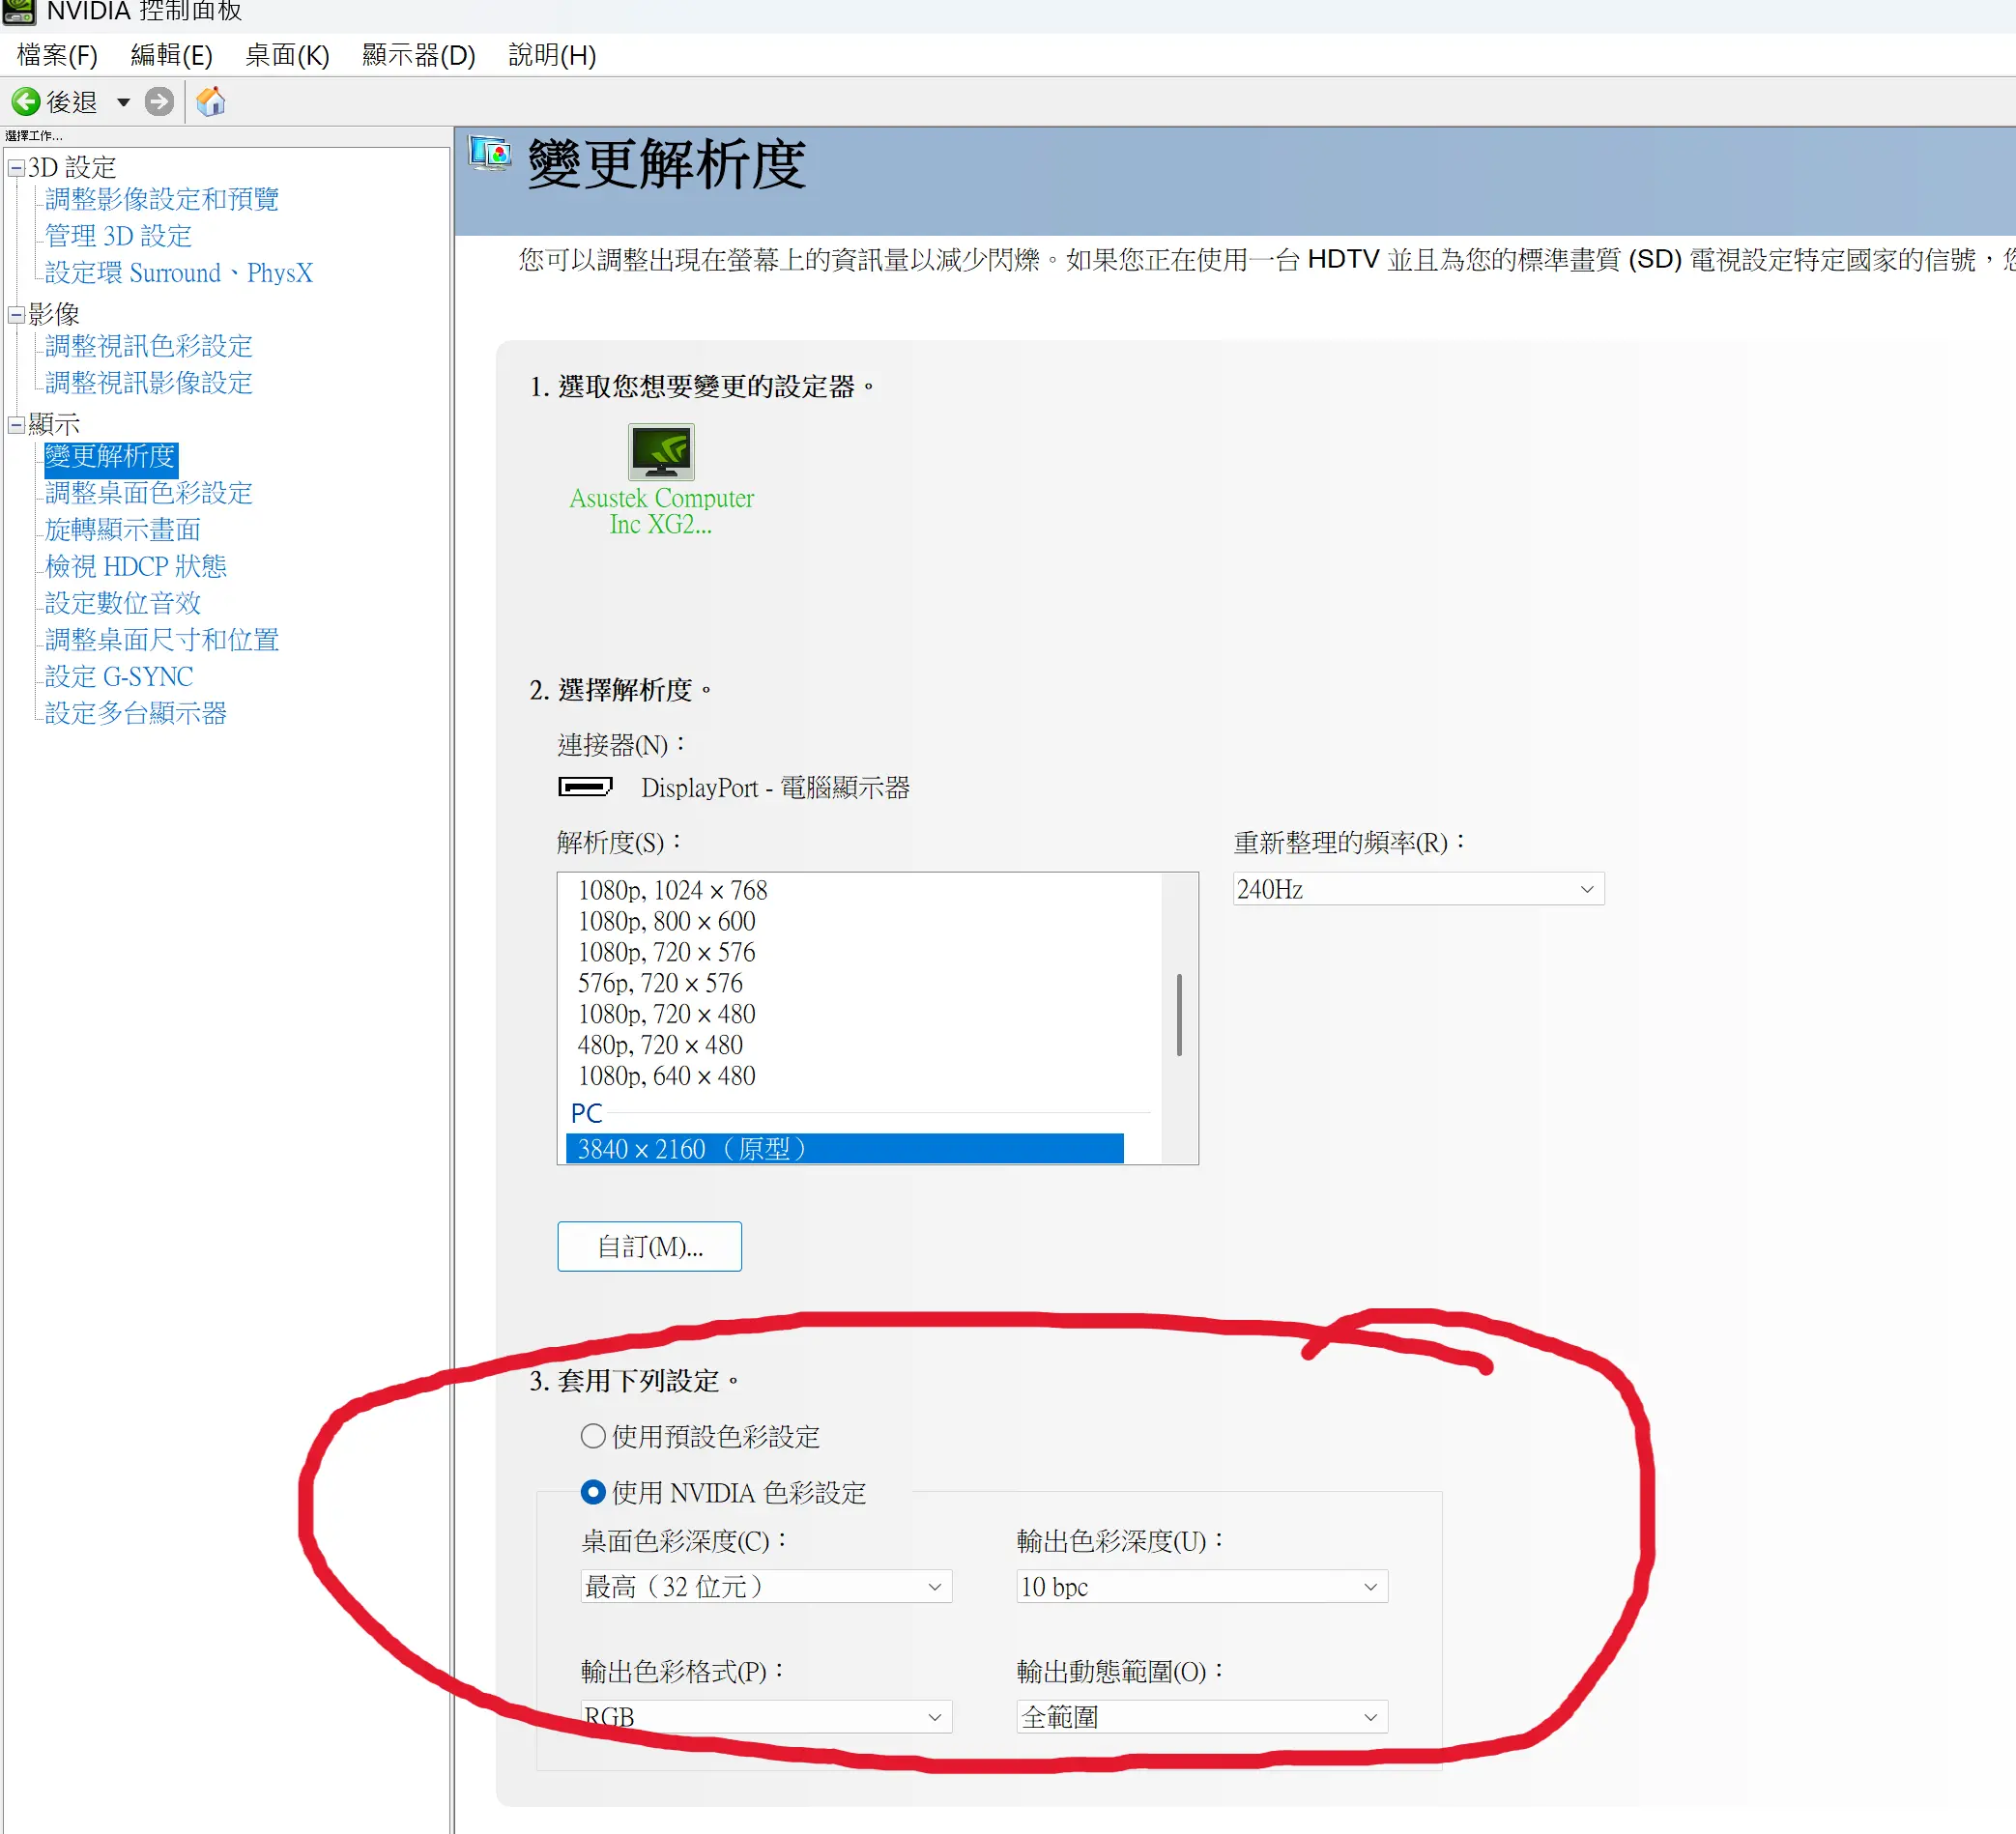Screen dimensions: 2016x1834
Task: Open 管理 3D 設定 page
Action: click(x=118, y=236)
